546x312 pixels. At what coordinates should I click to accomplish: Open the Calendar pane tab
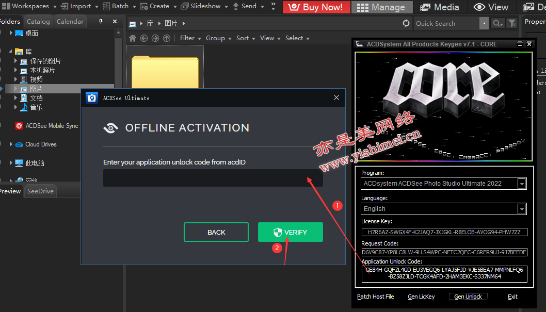tap(70, 22)
